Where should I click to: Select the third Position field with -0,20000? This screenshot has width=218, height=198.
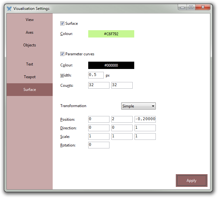145,119
